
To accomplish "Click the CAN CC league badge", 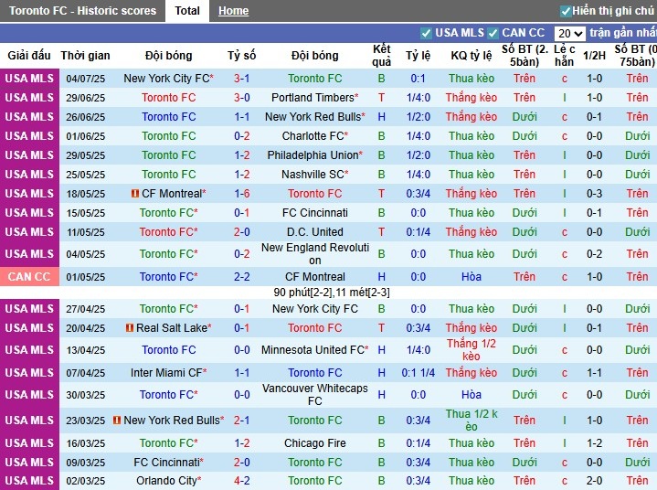I will click(x=29, y=277).
